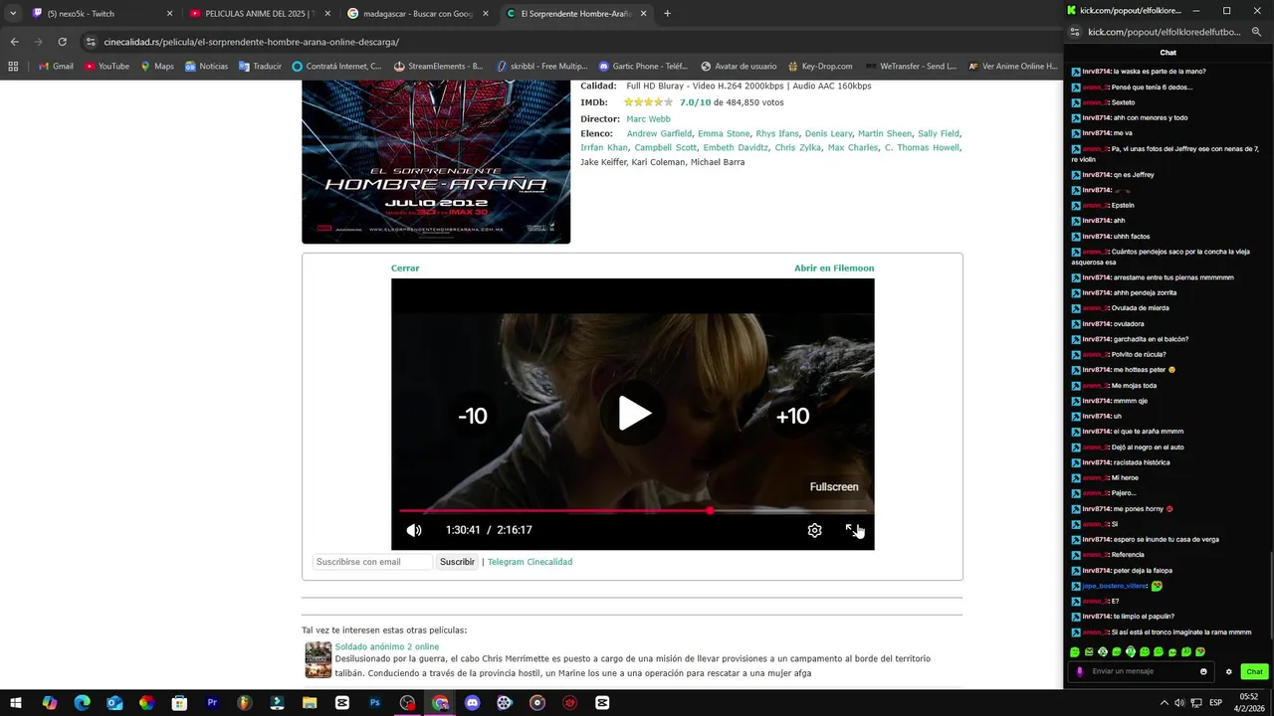Click the Soldado anónimo 2 thumbnail
The height and width of the screenshot is (716, 1274).
[318, 659]
